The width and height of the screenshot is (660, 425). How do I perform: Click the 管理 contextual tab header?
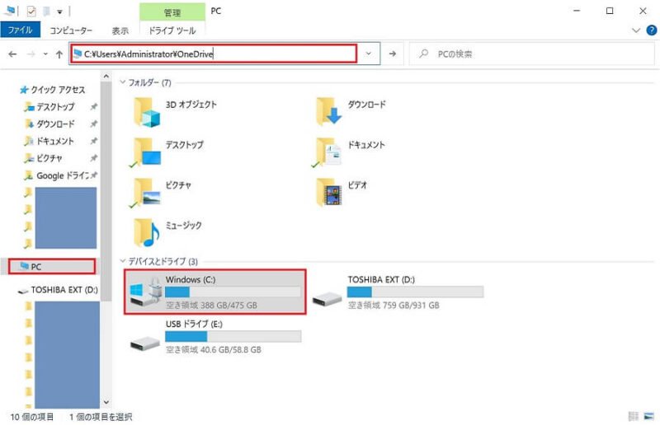coord(172,12)
